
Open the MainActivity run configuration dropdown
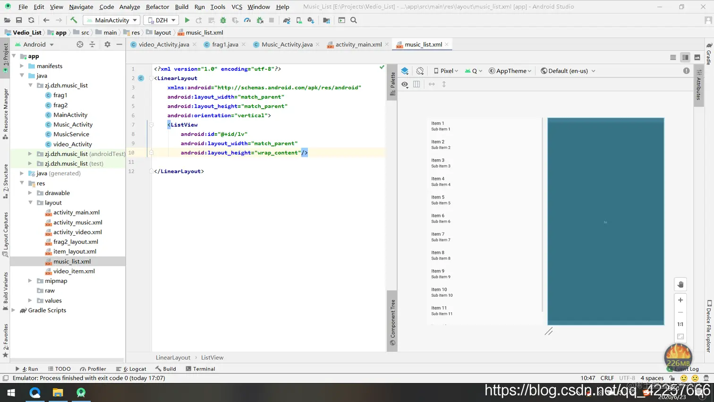tap(111, 20)
